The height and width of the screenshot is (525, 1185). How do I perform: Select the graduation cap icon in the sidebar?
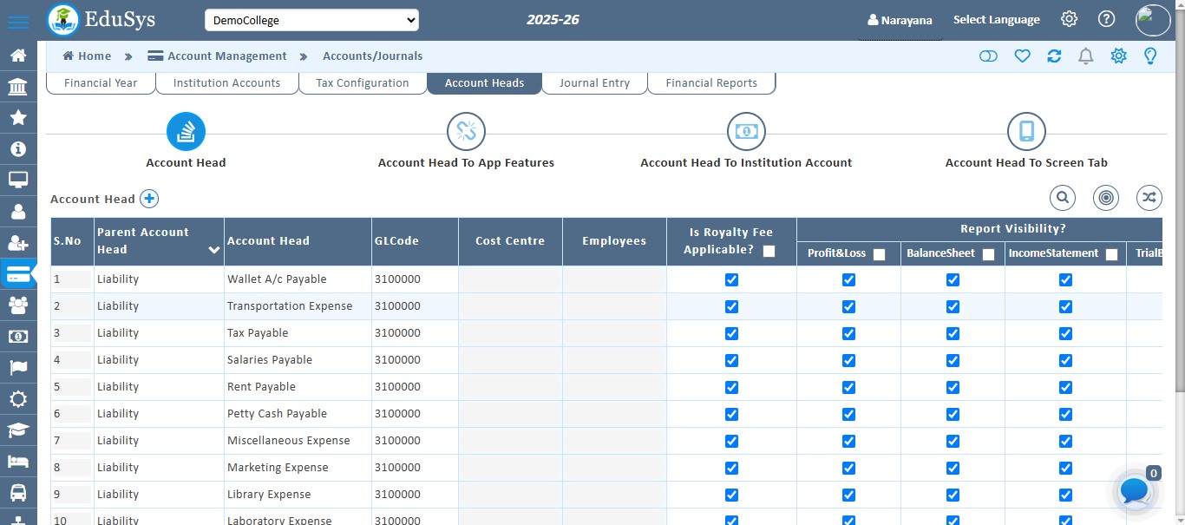point(18,430)
